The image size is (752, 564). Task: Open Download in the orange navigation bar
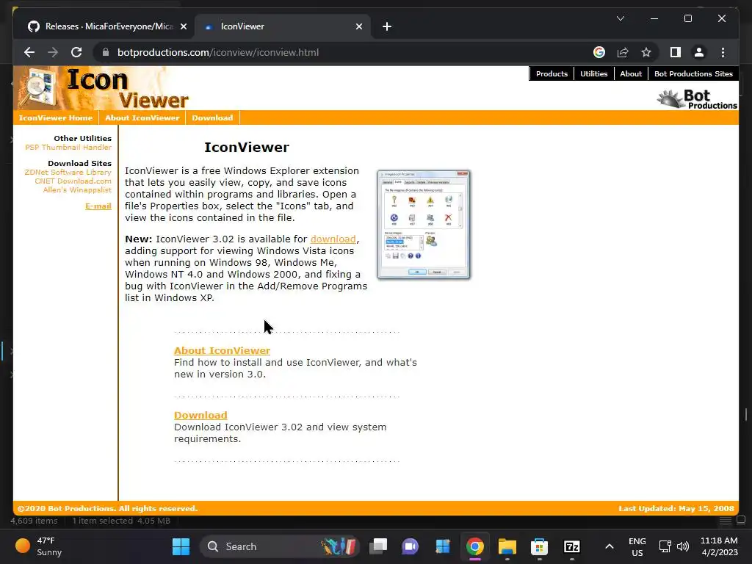click(x=212, y=117)
